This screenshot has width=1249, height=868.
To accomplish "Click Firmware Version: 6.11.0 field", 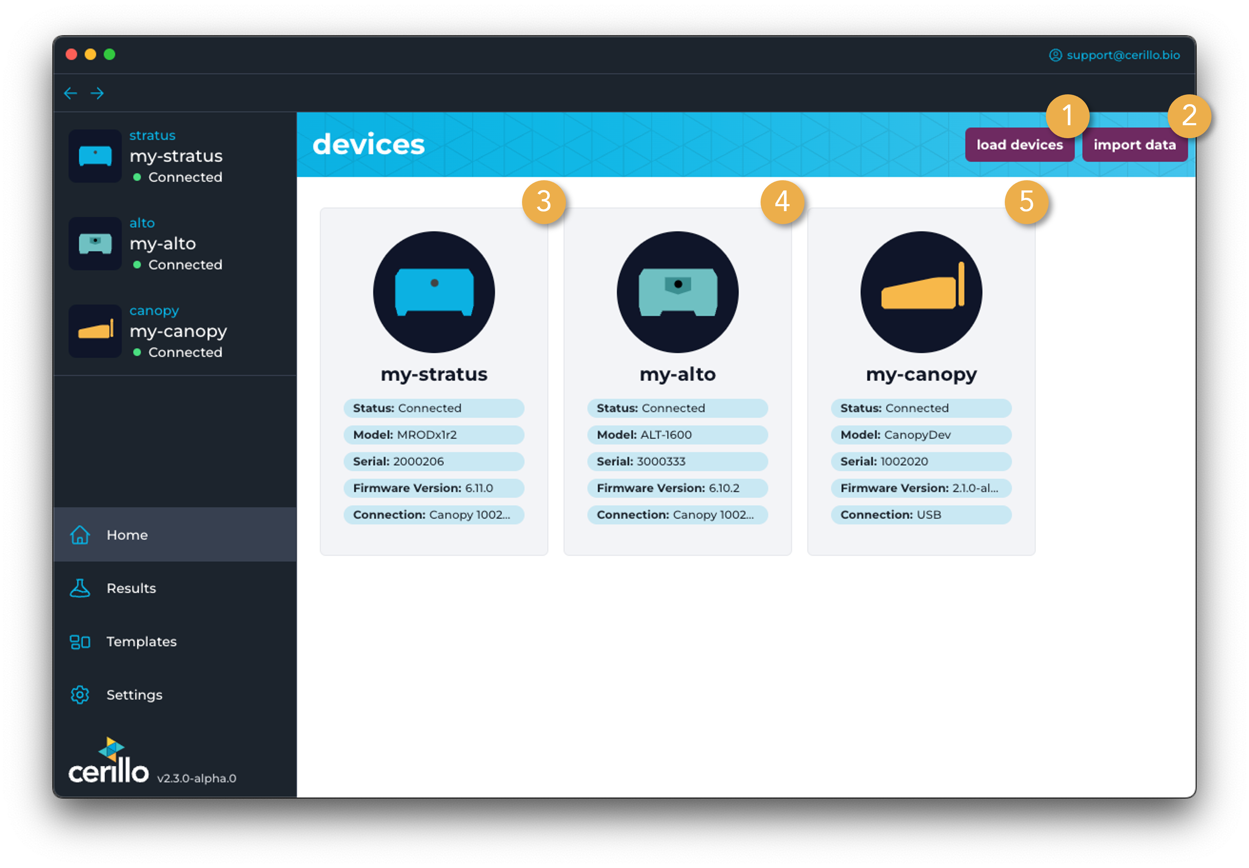I will click(x=434, y=489).
